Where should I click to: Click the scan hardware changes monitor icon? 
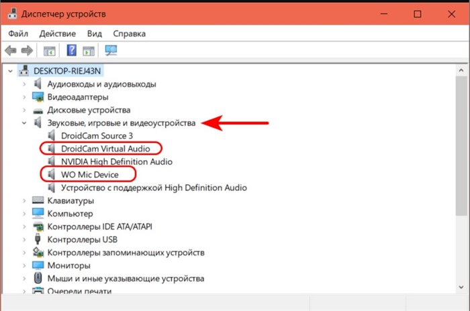111,50
